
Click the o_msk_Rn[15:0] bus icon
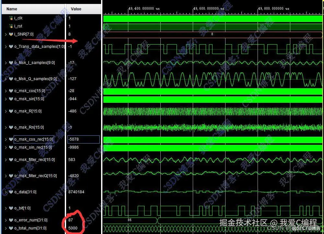(x=11, y=127)
